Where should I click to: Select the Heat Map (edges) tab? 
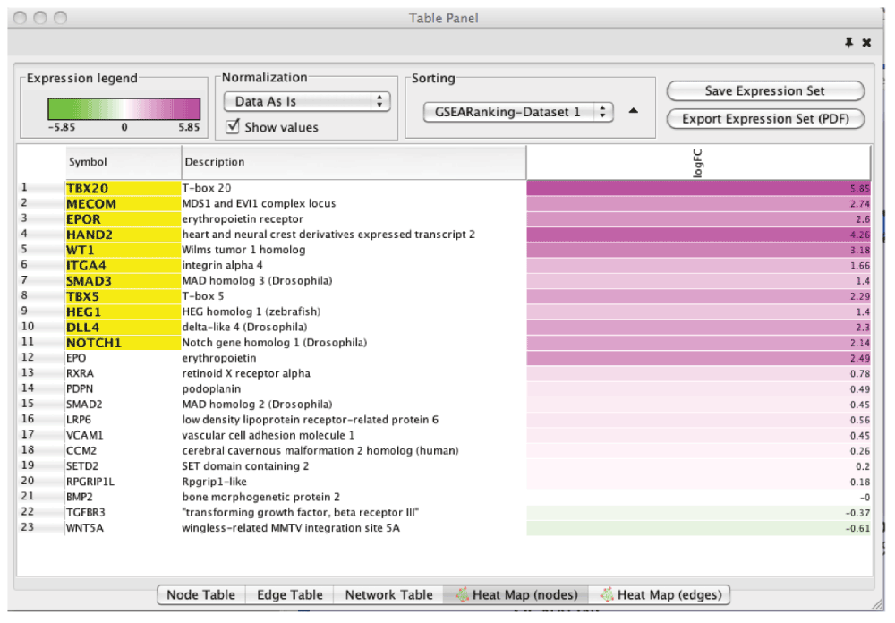pyautogui.click(x=660, y=594)
